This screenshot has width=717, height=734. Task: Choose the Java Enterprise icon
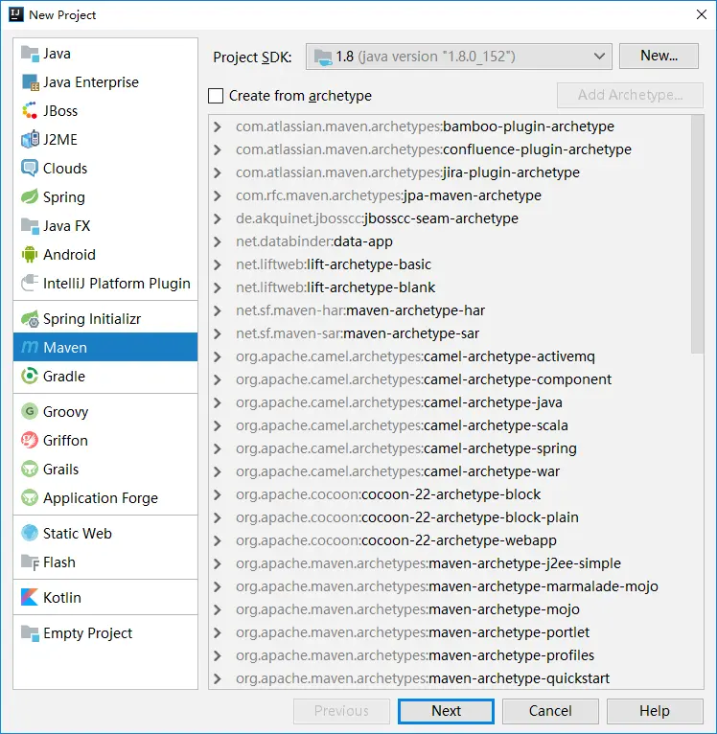coord(30,82)
